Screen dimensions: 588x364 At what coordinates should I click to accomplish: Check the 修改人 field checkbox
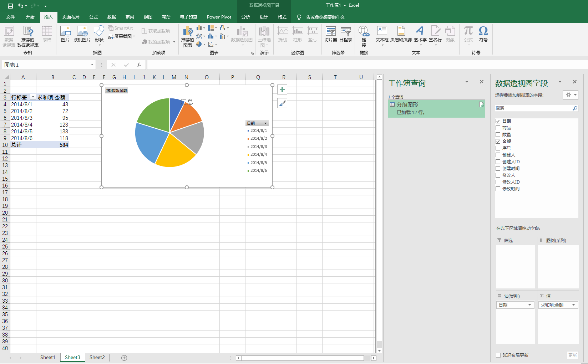pos(498,175)
